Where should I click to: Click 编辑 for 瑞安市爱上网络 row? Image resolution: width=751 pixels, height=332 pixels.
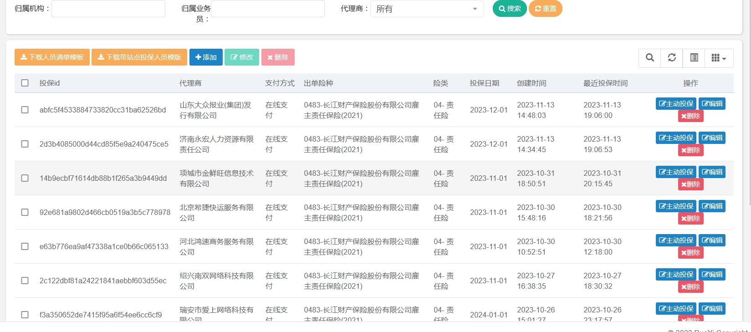click(712, 309)
